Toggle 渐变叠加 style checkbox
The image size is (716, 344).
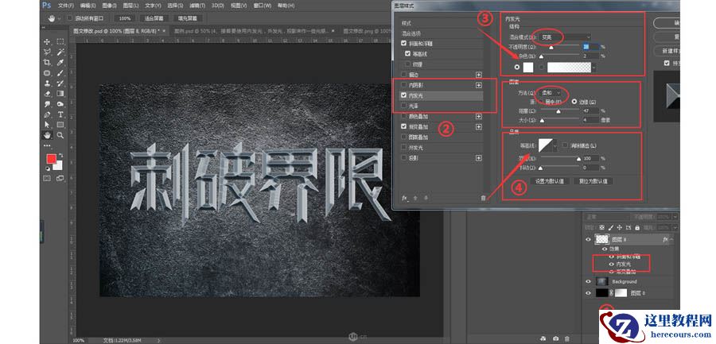coord(403,126)
